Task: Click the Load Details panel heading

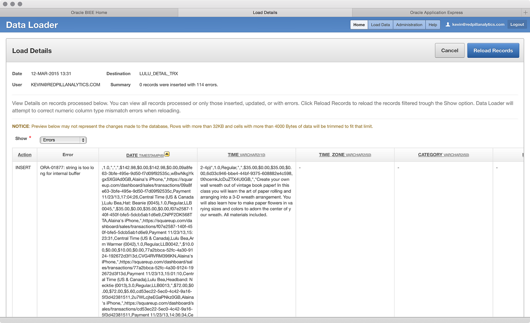Action: pyautogui.click(x=32, y=51)
